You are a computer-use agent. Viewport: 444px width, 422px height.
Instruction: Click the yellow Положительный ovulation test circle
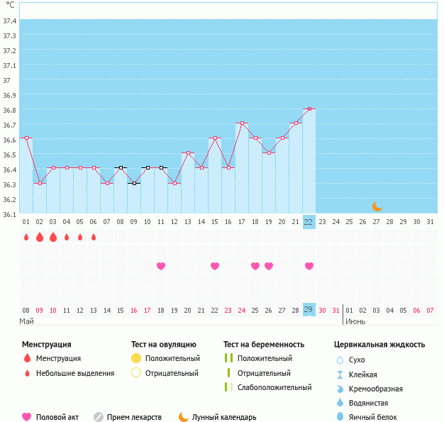(x=136, y=358)
